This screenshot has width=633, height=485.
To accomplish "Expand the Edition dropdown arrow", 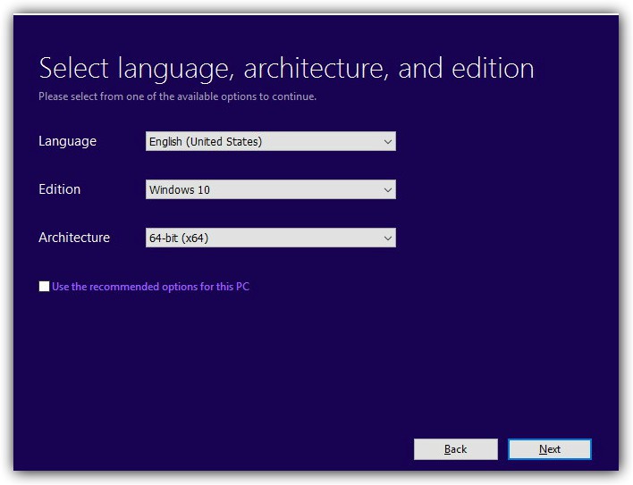I will (387, 189).
